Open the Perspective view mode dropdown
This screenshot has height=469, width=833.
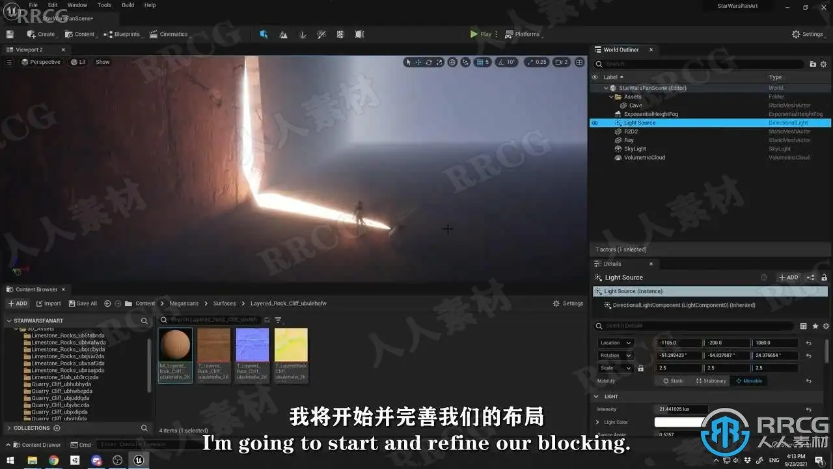pos(40,62)
